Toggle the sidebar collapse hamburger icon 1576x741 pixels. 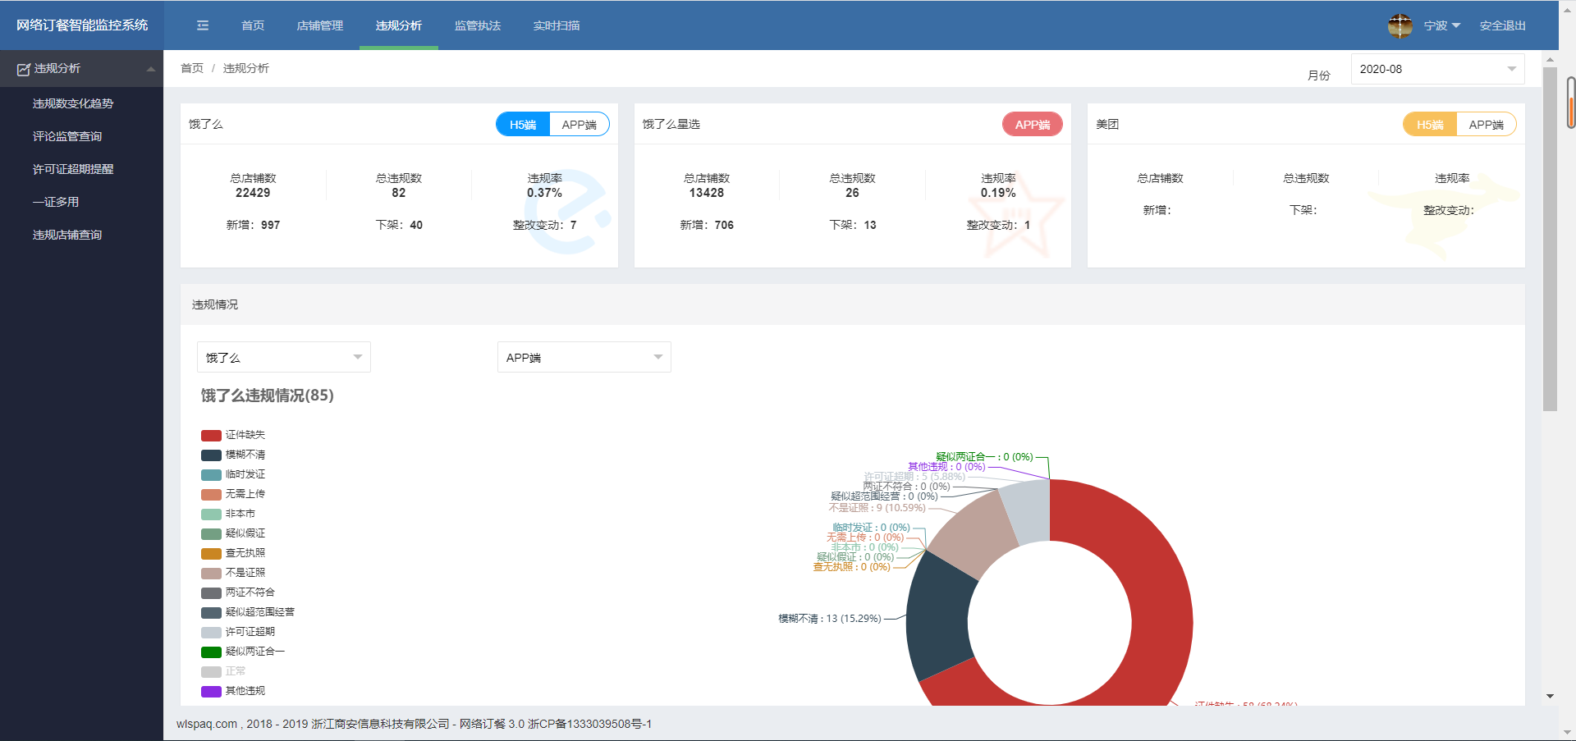point(203,25)
